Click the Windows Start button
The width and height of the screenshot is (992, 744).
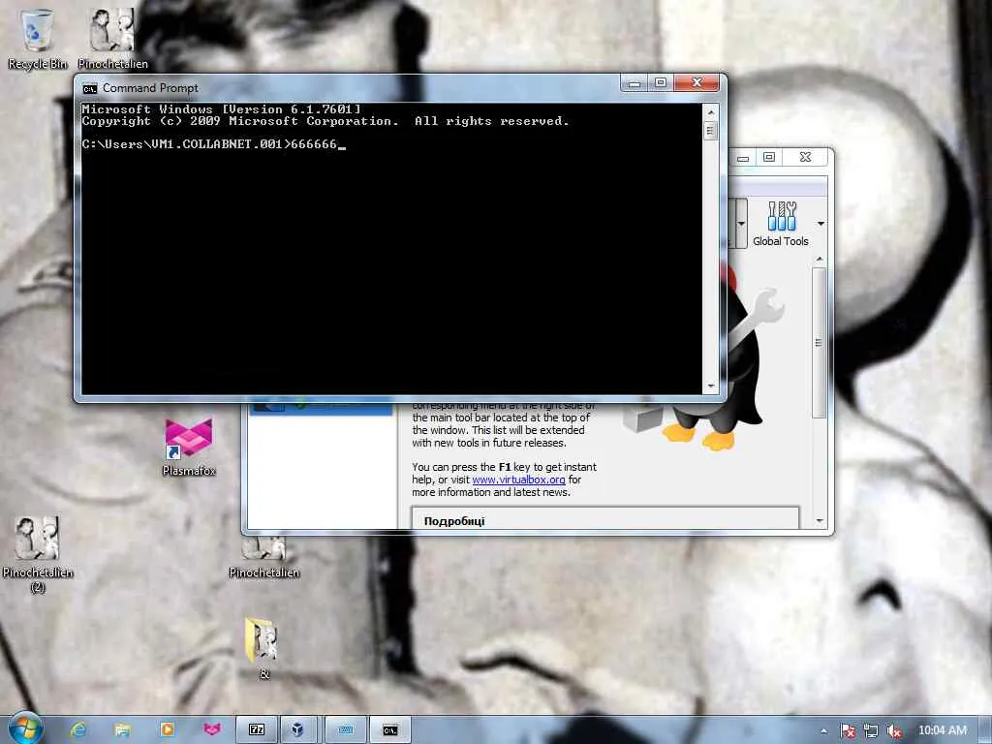(x=24, y=728)
